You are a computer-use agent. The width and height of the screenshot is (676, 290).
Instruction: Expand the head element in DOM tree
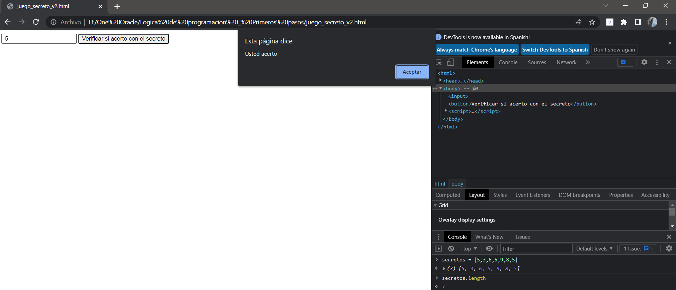coord(440,80)
